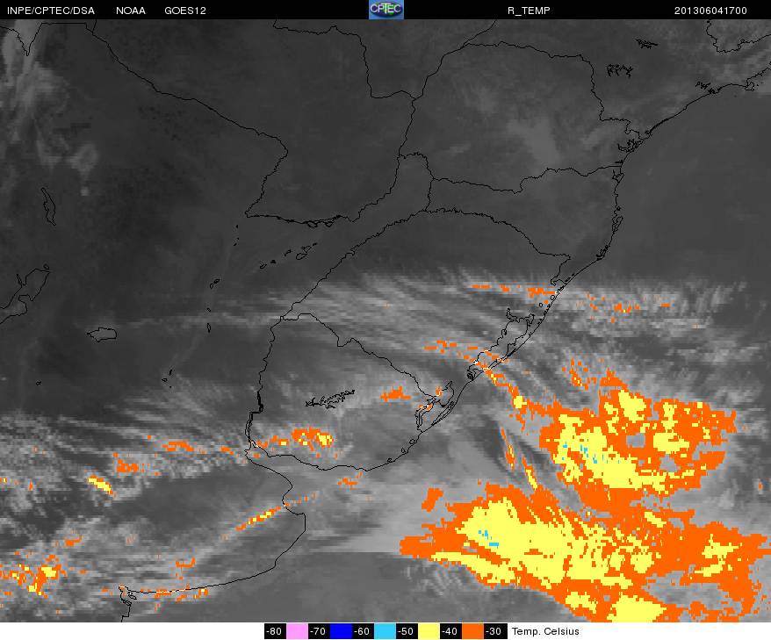The height and width of the screenshot is (640, 771).
Task: Click the 201306041700 timestamp
Action: (710, 11)
